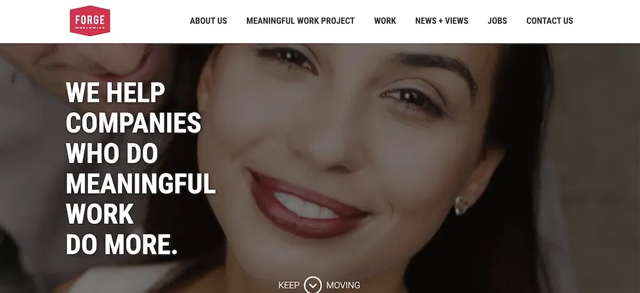Open the About Us page
The width and height of the screenshot is (640, 293).
pos(208,21)
